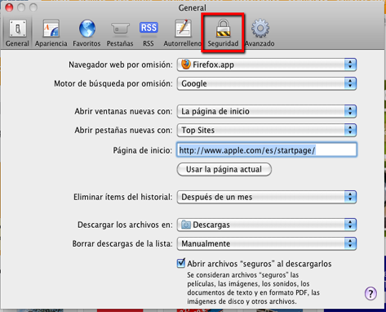
Task: Open the Autorrelleno preferences pane
Action: pyautogui.click(x=182, y=33)
